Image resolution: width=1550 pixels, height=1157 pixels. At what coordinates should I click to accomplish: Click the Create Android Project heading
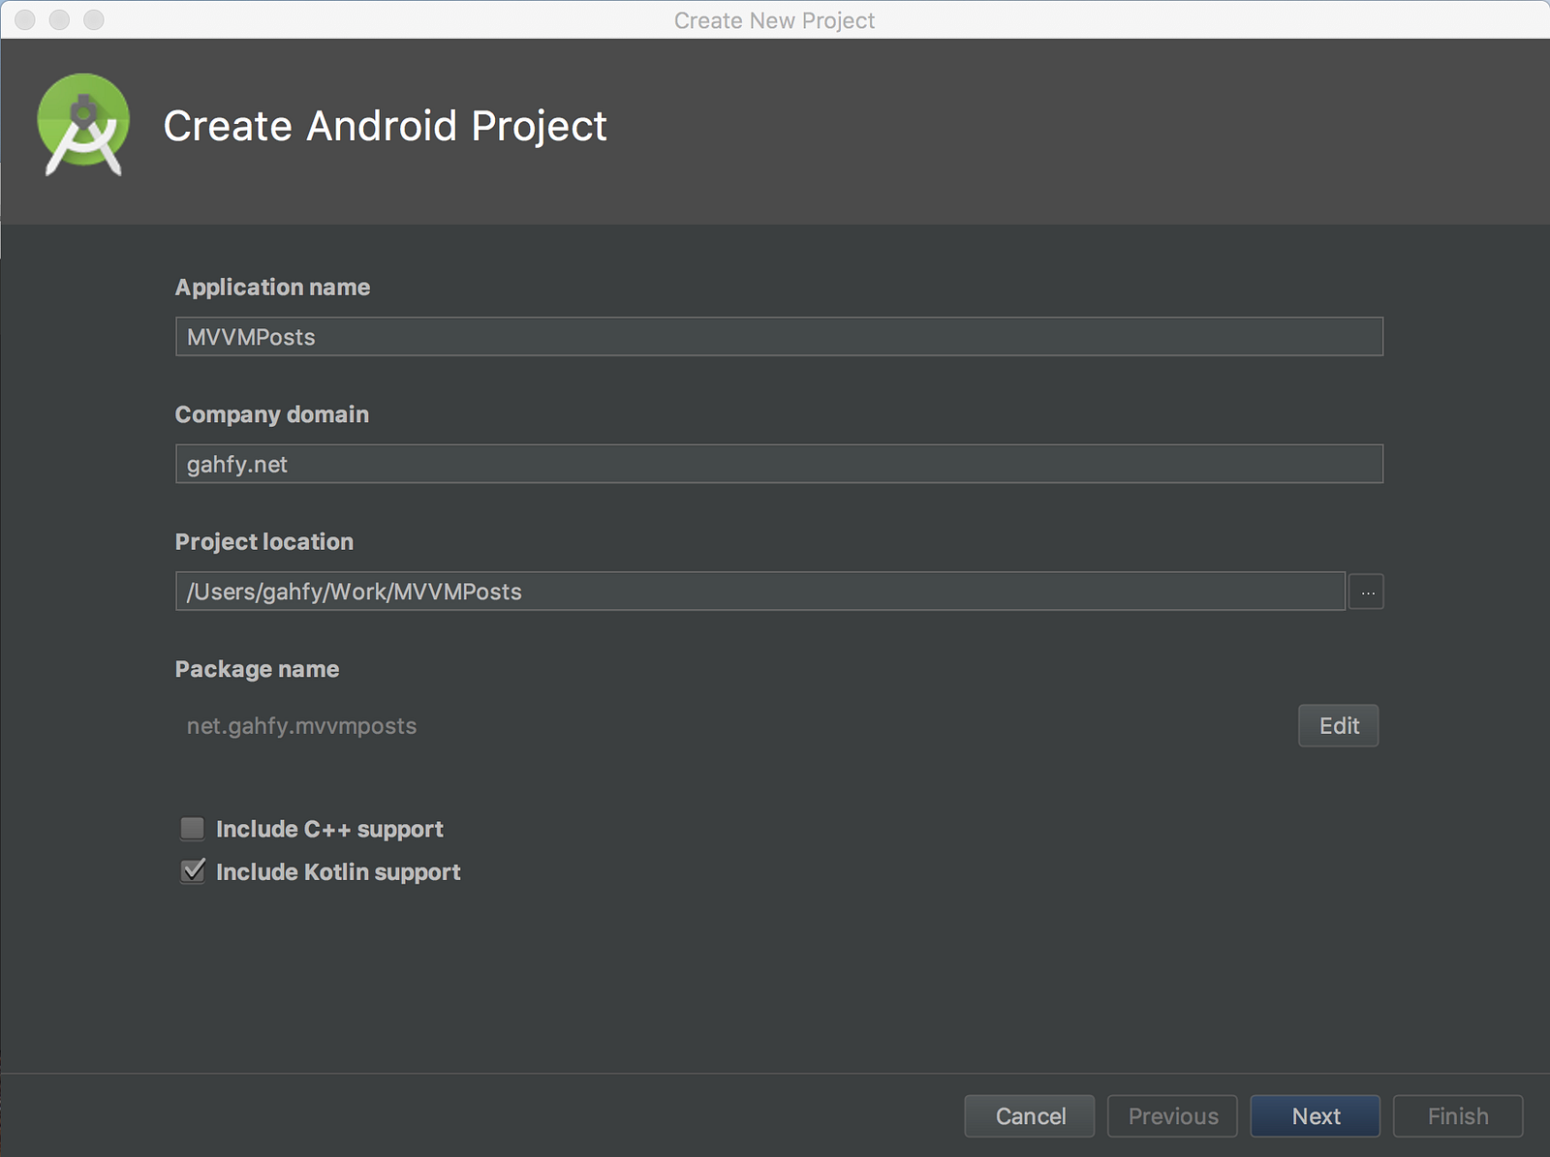[385, 126]
